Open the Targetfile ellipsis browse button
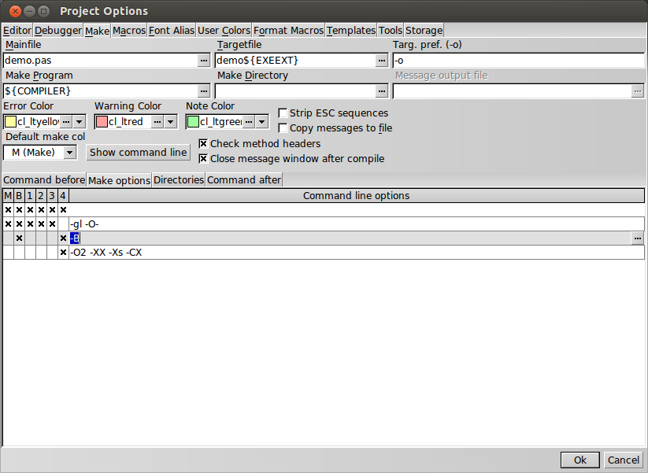 tap(382, 60)
